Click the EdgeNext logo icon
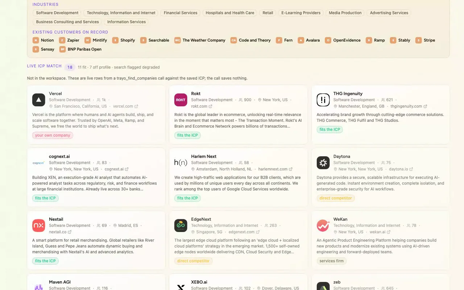The width and height of the screenshot is (464, 290). click(181, 225)
